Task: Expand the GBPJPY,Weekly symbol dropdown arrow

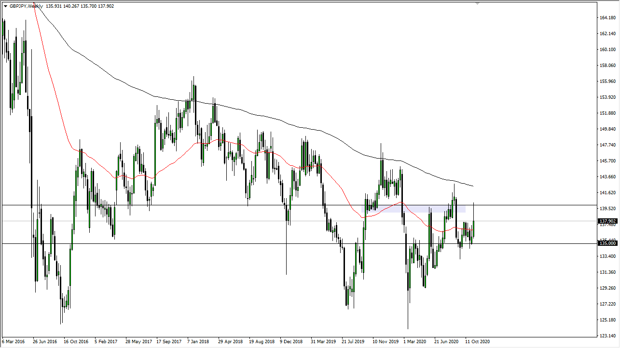Action: pos(5,6)
